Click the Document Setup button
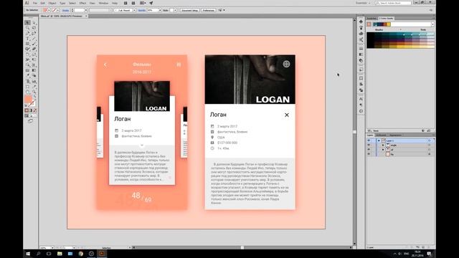The image size is (459, 258). [x=189, y=10]
